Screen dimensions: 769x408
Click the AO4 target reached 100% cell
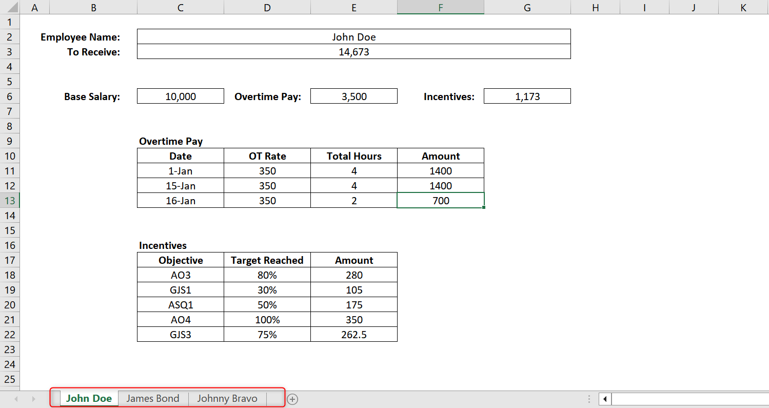pos(267,320)
